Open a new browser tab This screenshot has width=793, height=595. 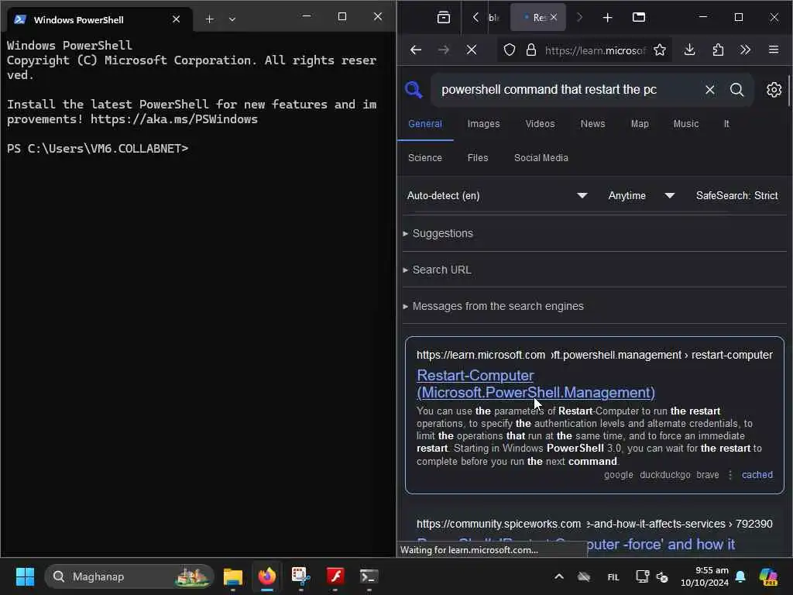pyautogui.click(x=607, y=18)
